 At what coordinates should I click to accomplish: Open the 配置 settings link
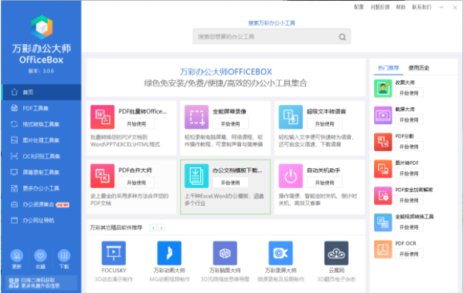click(x=359, y=7)
